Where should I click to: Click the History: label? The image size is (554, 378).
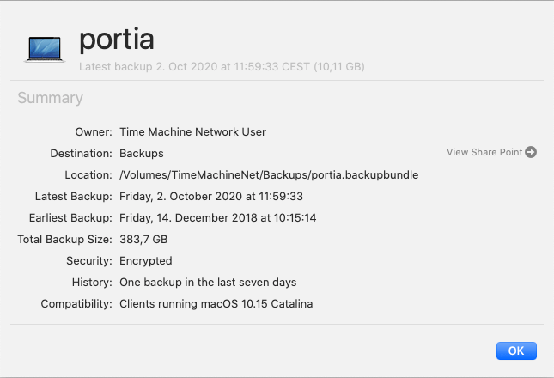point(92,283)
